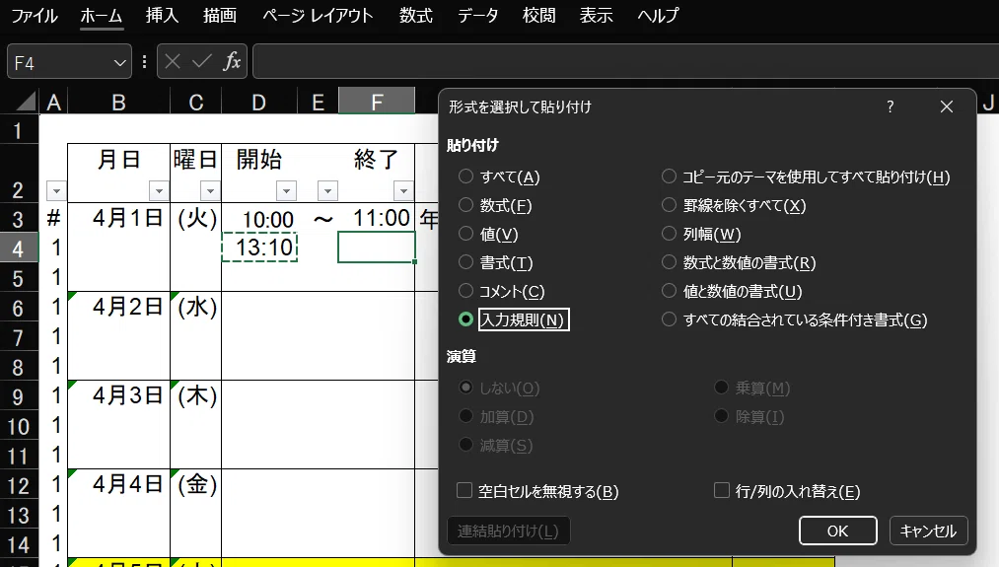
Task: Open the ファイル menu tab
Action: pyautogui.click(x=35, y=16)
